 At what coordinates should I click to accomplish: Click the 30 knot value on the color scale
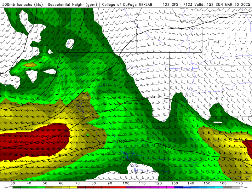pos(13,183)
